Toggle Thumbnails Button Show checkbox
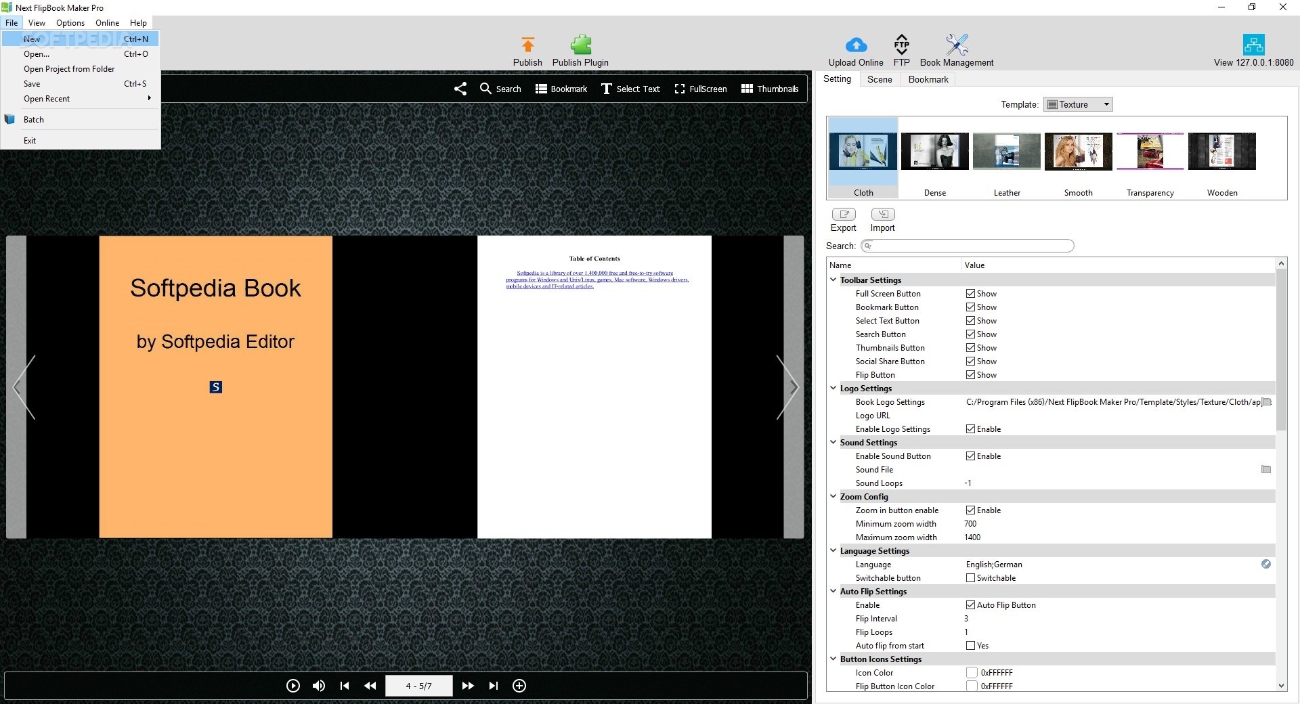This screenshot has width=1300, height=704. click(x=970, y=348)
